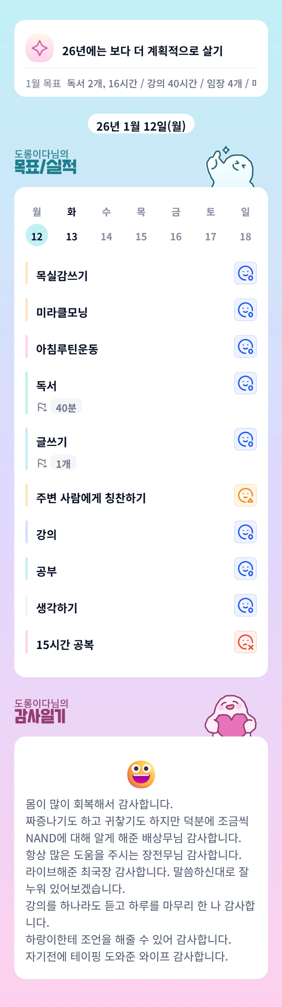Click the 1개 goal tag under 글쓰기
Viewport: 282px width, 1007px height.
pyautogui.click(x=63, y=464)
